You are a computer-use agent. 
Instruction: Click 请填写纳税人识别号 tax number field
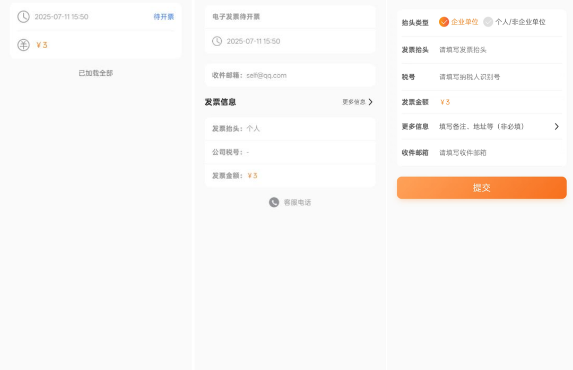(x=500, y=77)
